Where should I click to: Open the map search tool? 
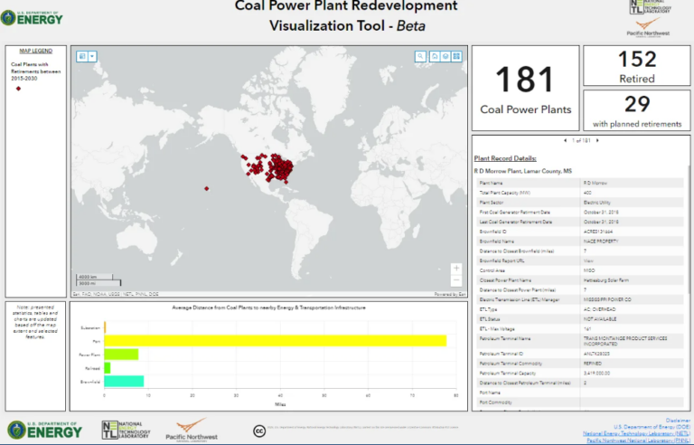(x=421, y=56)
